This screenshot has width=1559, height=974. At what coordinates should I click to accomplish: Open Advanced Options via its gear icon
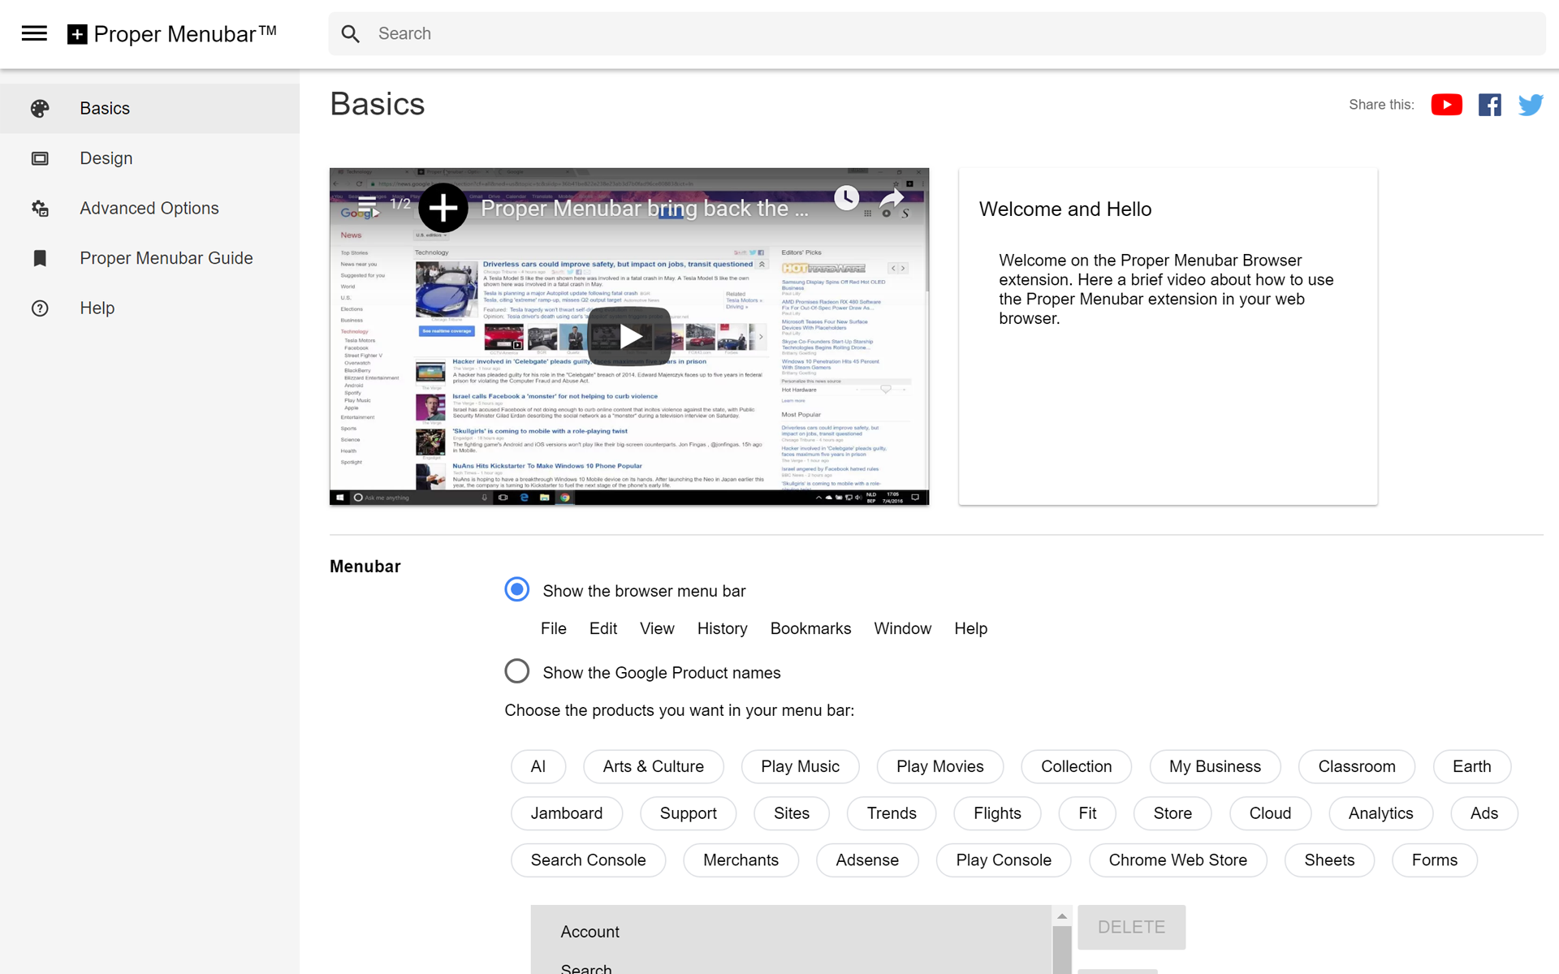40,208
